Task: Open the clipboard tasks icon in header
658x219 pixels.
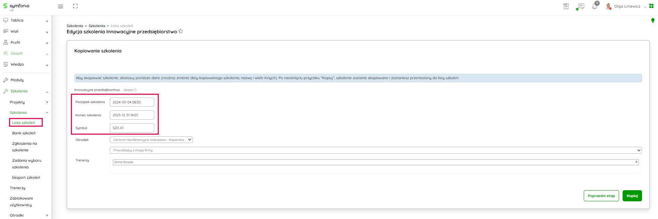Action: [566, 6]
